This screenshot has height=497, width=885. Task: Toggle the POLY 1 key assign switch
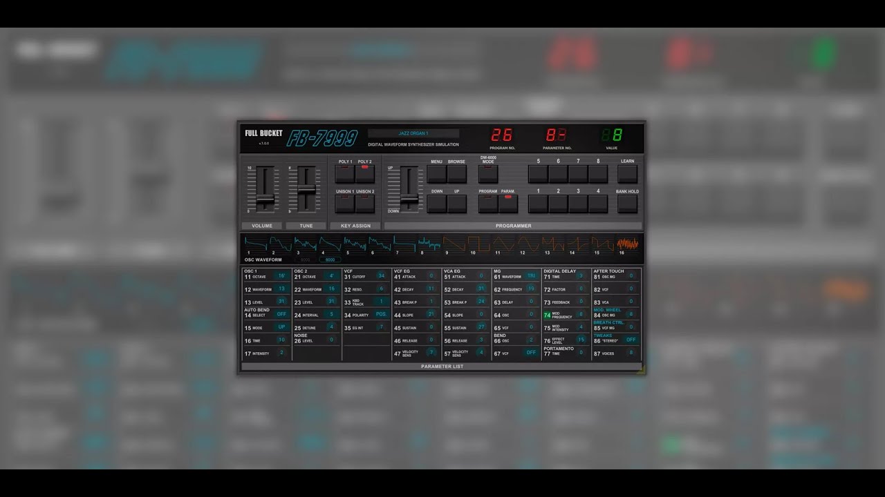(344, 173)
